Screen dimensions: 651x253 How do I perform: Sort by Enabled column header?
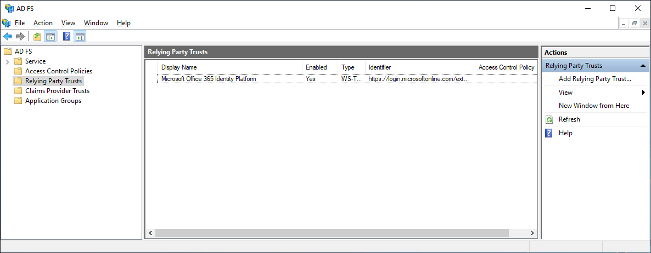tap(320, 67)
